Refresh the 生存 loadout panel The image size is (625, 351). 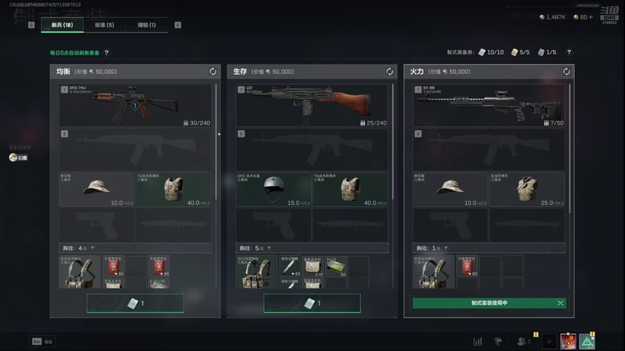[389, 72]
